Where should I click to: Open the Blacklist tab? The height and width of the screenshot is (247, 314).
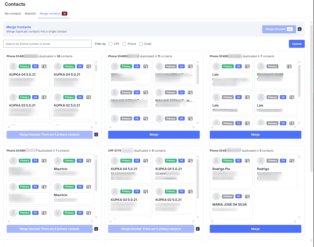[30, 14]
